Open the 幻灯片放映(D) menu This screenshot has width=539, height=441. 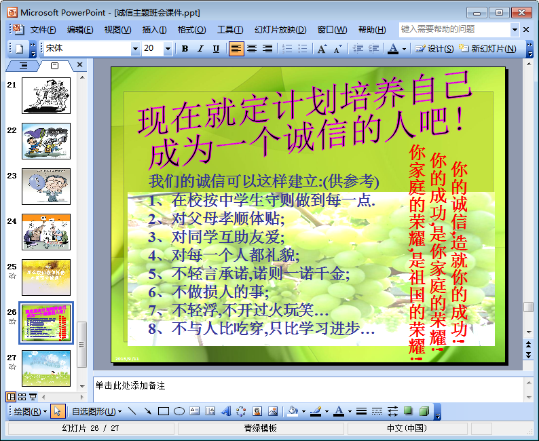point(280,30)
